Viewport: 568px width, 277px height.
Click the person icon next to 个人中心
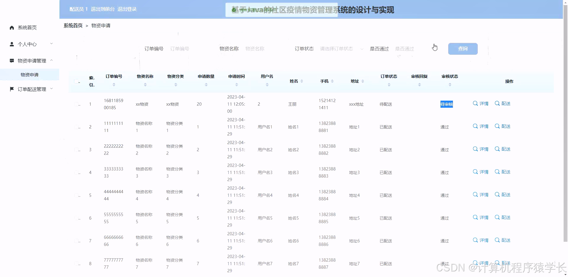tap(12, 44)
